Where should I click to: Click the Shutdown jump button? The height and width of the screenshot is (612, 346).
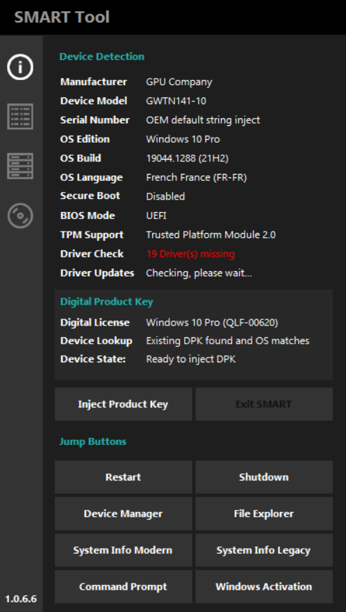264,477
